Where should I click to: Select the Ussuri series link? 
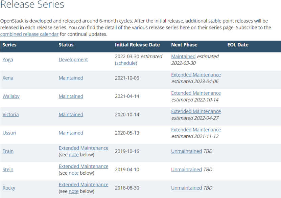point(9,133)
